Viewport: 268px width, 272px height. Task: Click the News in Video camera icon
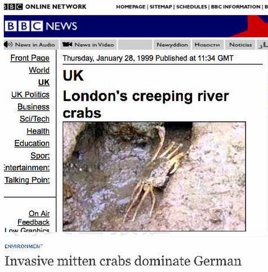tap(67, 44)
